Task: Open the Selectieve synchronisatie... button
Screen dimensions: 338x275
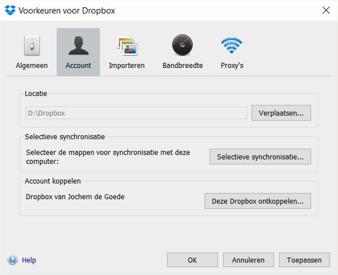Action: click(x=260, y=157)
